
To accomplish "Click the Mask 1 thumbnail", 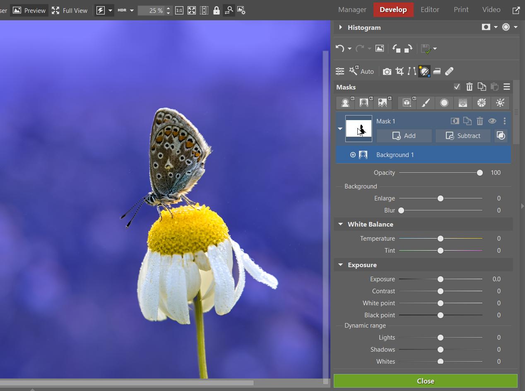I will pyautogui.click(x=359, y=128).
